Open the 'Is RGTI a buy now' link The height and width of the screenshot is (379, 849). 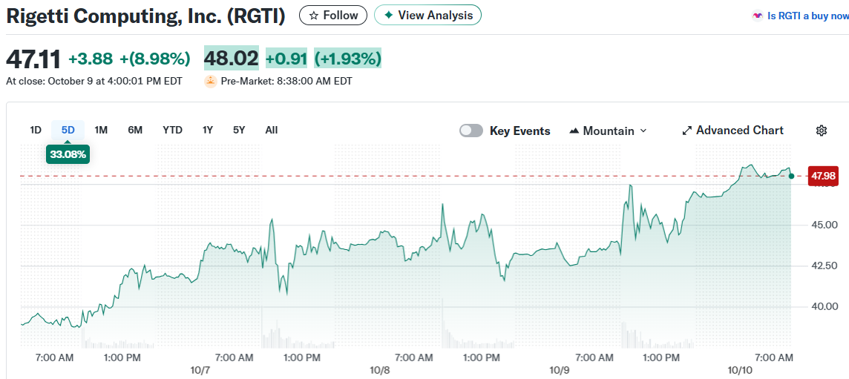pos(807,16)
